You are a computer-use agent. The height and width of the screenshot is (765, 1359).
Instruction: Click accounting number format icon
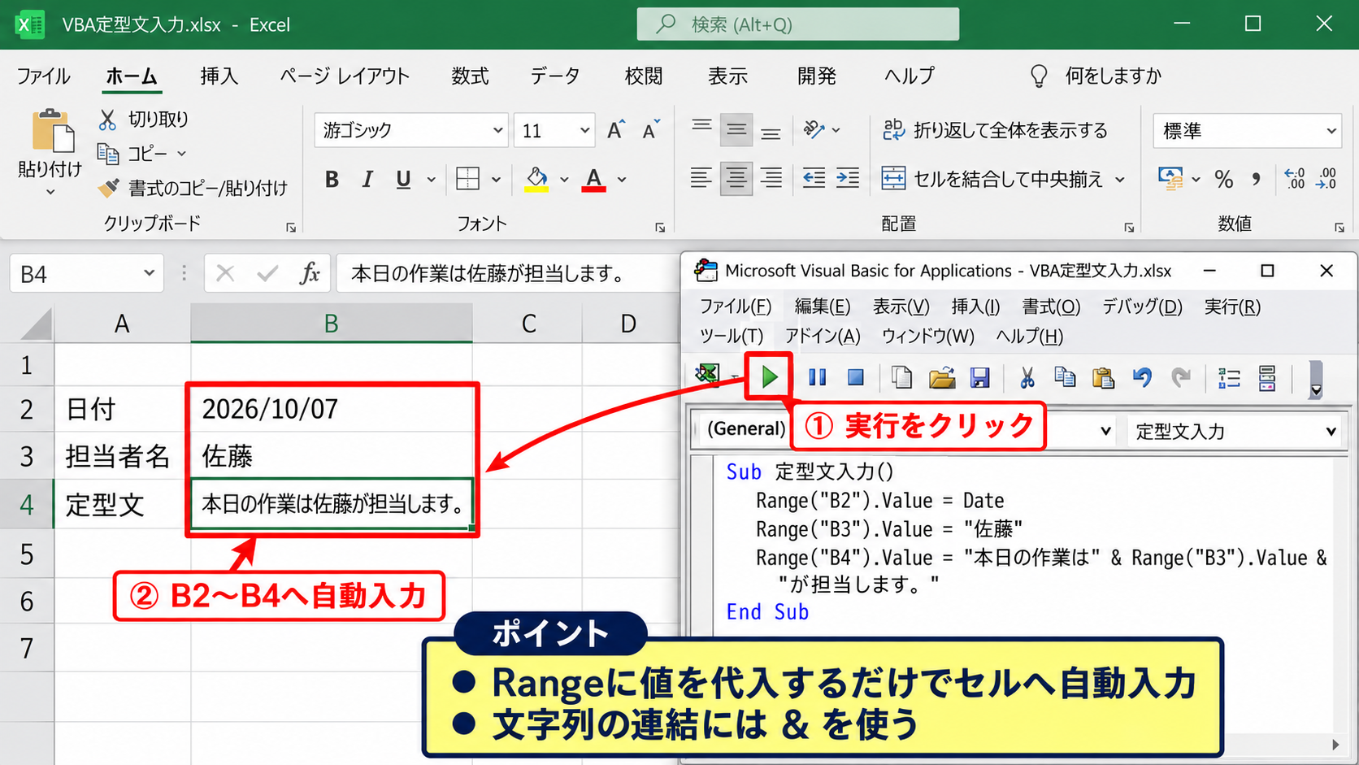tap(1170, 179)
